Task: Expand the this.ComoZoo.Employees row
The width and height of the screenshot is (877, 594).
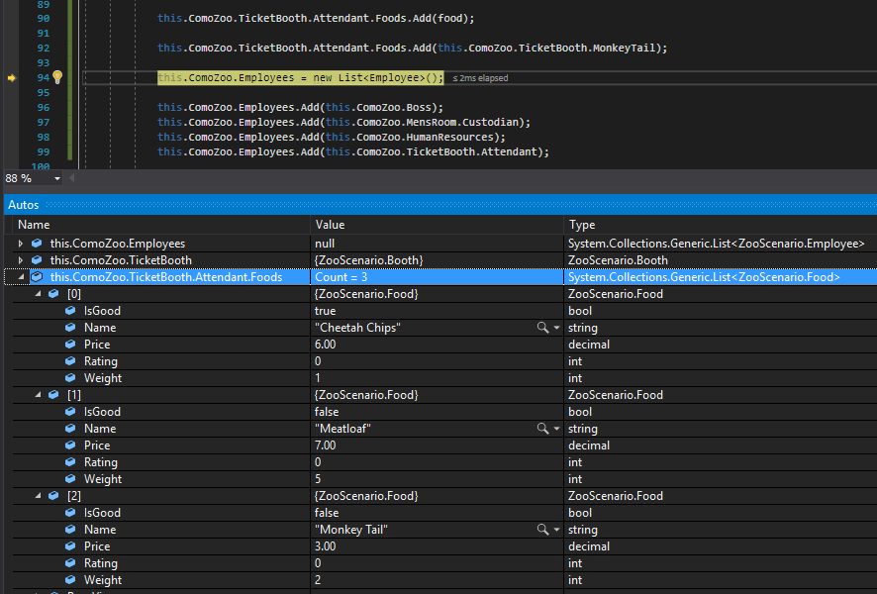Action: pos(22,244)
